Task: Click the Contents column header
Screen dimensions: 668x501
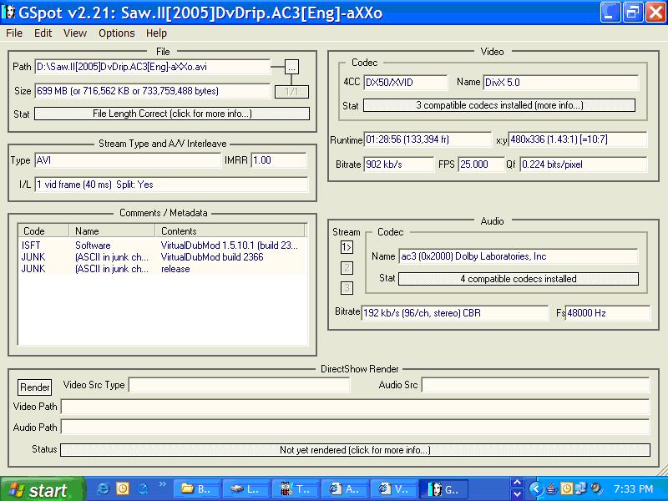Action: [230, 231]
